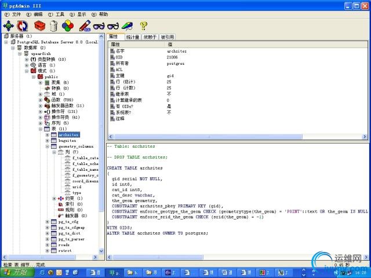This screenshot has width=371, height=278.
Task: Click the 值 column header
Action: pos(265,44)
